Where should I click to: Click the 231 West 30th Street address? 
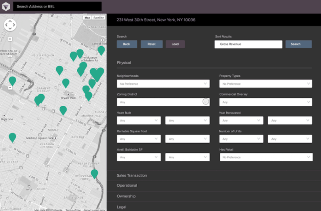point(156,20)
